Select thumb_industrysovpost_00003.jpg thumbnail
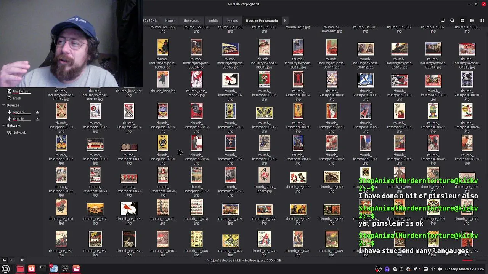Image resolution: width=488 pixels, height=274 pixels. [x=163, y=47]
